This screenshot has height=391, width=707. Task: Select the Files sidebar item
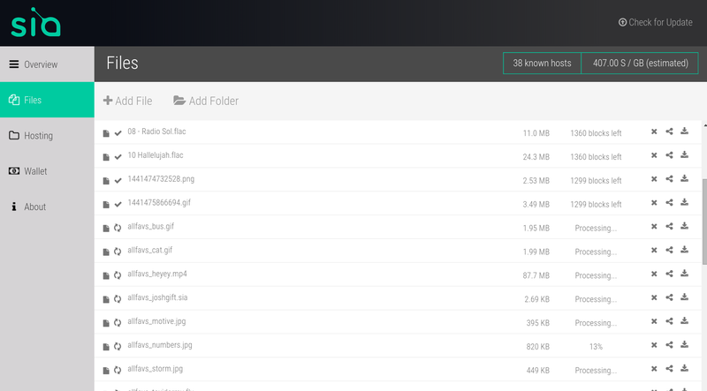pos(47,100)
